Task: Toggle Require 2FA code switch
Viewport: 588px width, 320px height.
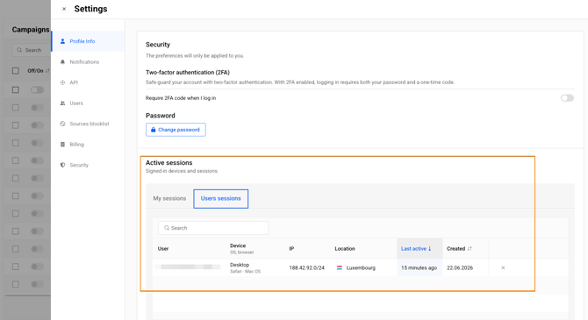Action: pyautogui.click(x=567, y=98)
